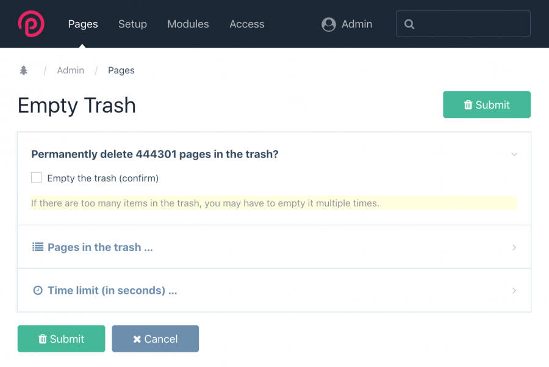Image resolution: width=549 pixels, height=367 pixels.
Task: Open the Access menu
Action: pyautogui.click(x=247, y=24)
